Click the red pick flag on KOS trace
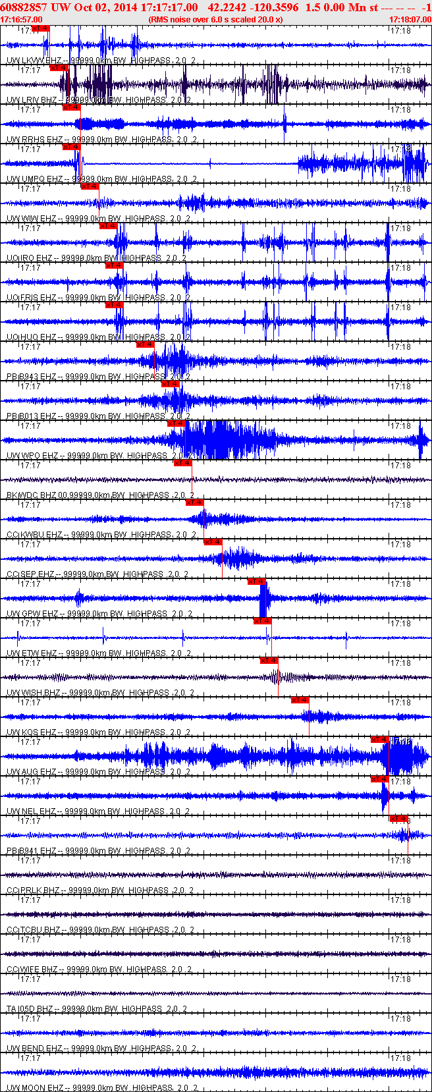This screenshot has width=432, height=1092. point(300,700)
